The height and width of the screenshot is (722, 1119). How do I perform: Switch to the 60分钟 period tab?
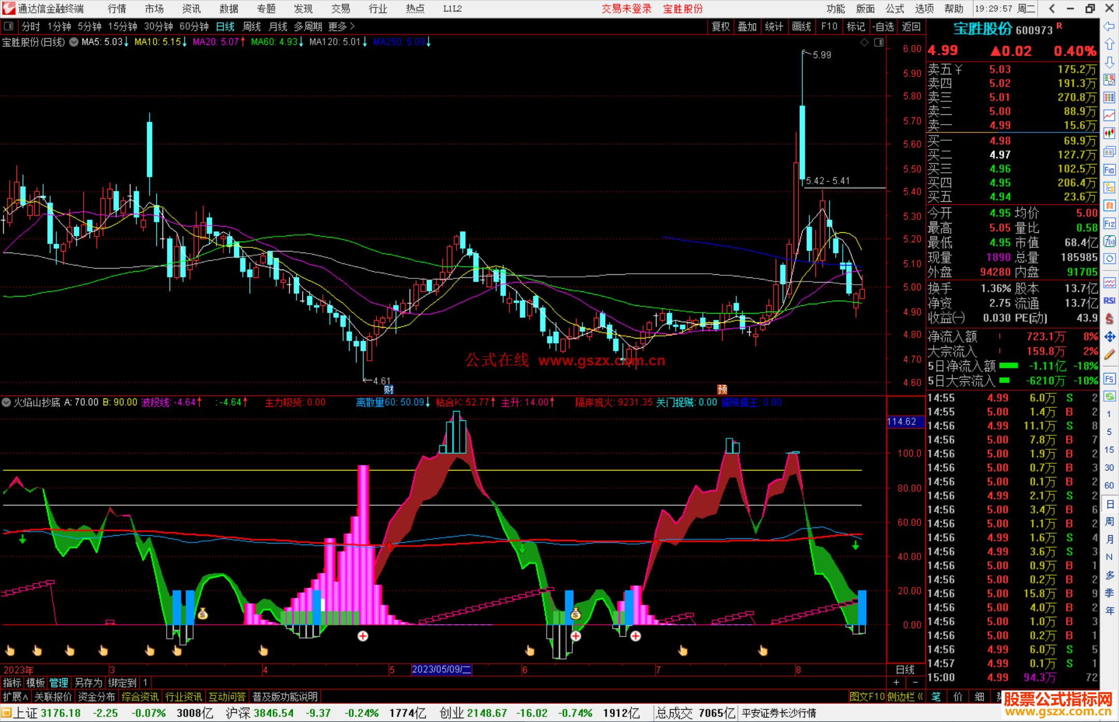click(x=194, y=26)
